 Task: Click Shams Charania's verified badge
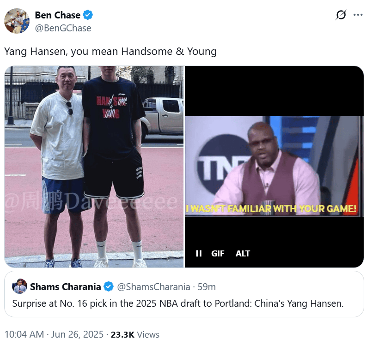tap(109, 287)
